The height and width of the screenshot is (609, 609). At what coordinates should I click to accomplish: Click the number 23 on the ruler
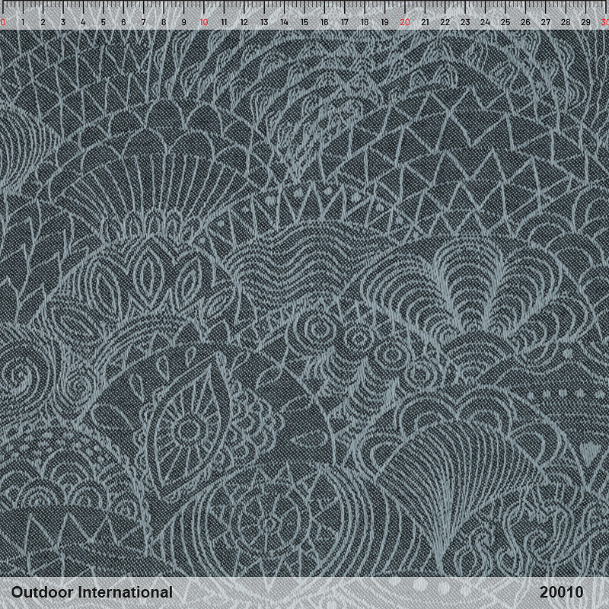(464, 22)
